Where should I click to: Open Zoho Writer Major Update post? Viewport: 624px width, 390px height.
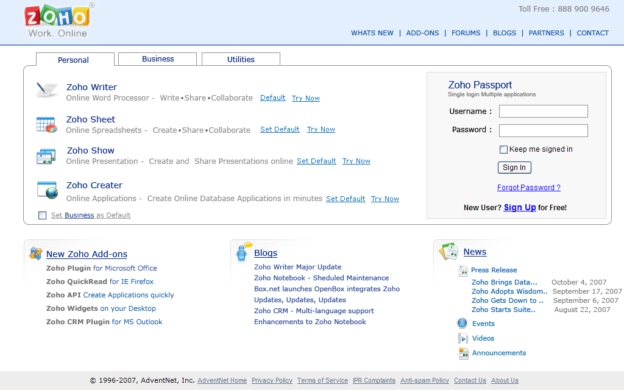[x=297, y=267]
